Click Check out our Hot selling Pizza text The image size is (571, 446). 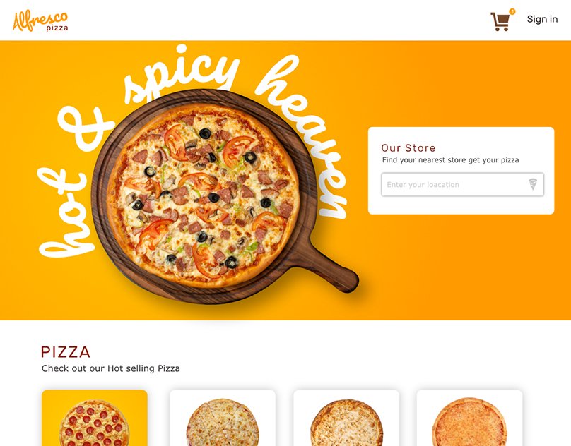[111, 368]
